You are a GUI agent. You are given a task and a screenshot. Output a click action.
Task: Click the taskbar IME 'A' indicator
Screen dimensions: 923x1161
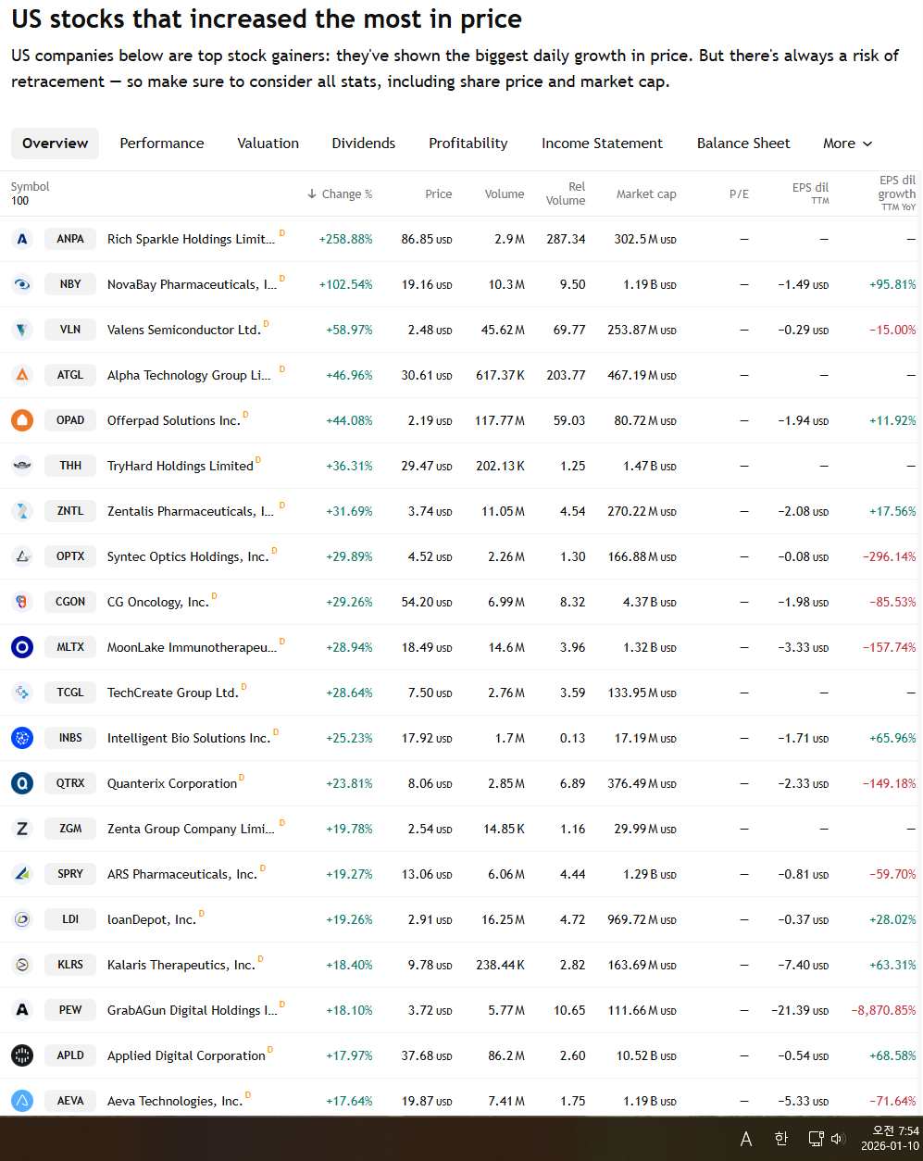pos(746,1139)
